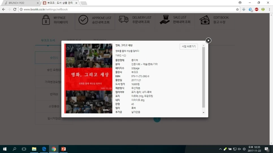The width and height of the screenshot is (273, 153).
Task: Click the publication date 2017.11.21
Action: click(x=136, y=80)
